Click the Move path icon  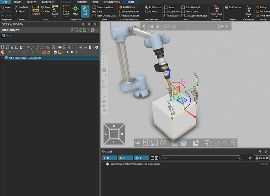[x=257, y=16]
